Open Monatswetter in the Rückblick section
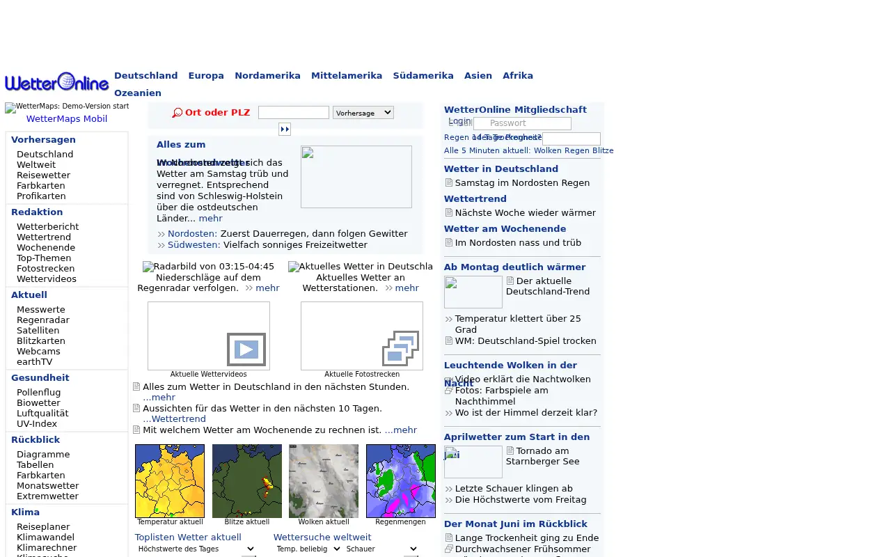The height and width of the screenshot is (557, 891). coord(48,486)
